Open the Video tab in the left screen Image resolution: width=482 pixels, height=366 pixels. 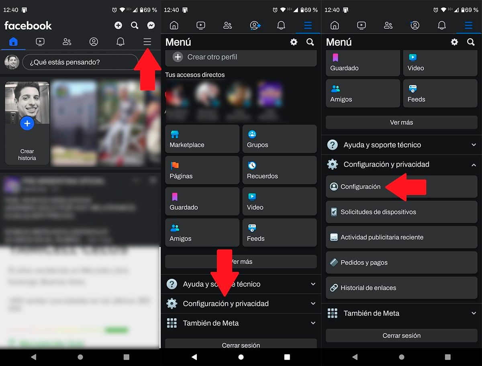40,41
